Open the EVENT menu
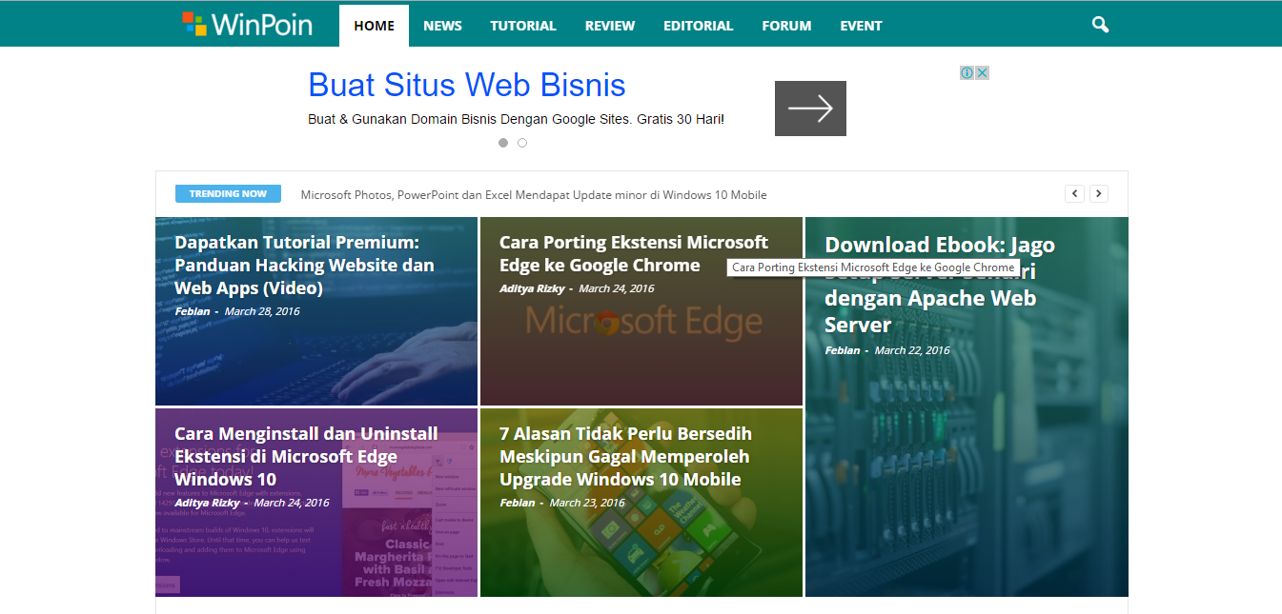The height and width of the screenshot is (614, 1282). [x=861, y=26]
